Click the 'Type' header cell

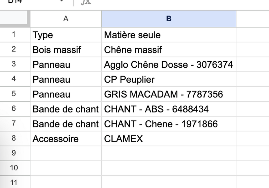pyautogui.click(x=66, y=35)
